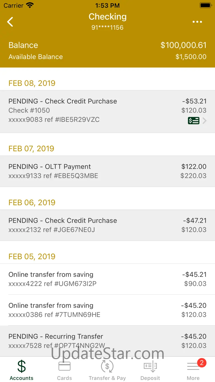
Task: Go back using the left arrow icon
Action: (x=10, y=22)
